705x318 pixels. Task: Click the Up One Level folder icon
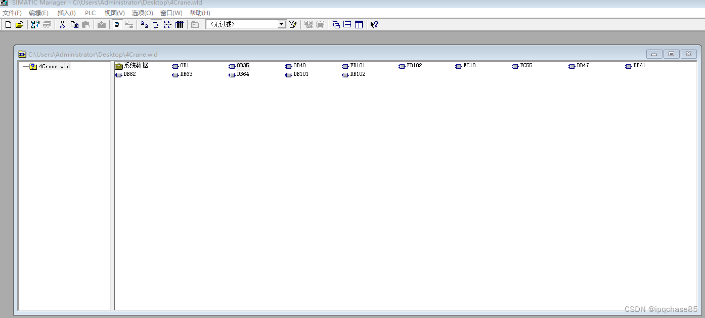195,24
